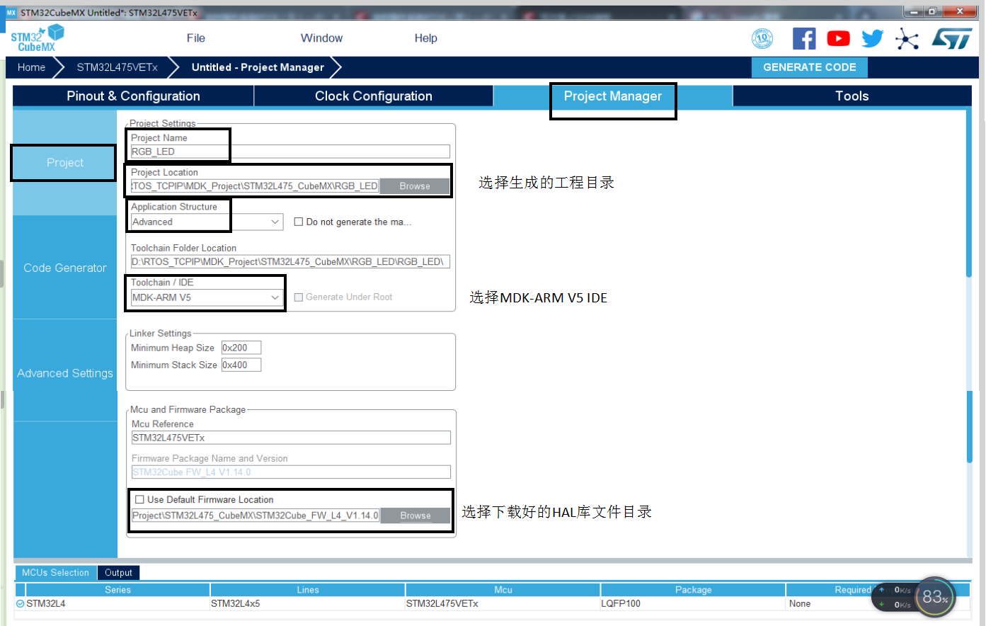The width and height of the screenshot is (986, 626).
Task: Open the YouTube channel icon
Action: point(838,38)
